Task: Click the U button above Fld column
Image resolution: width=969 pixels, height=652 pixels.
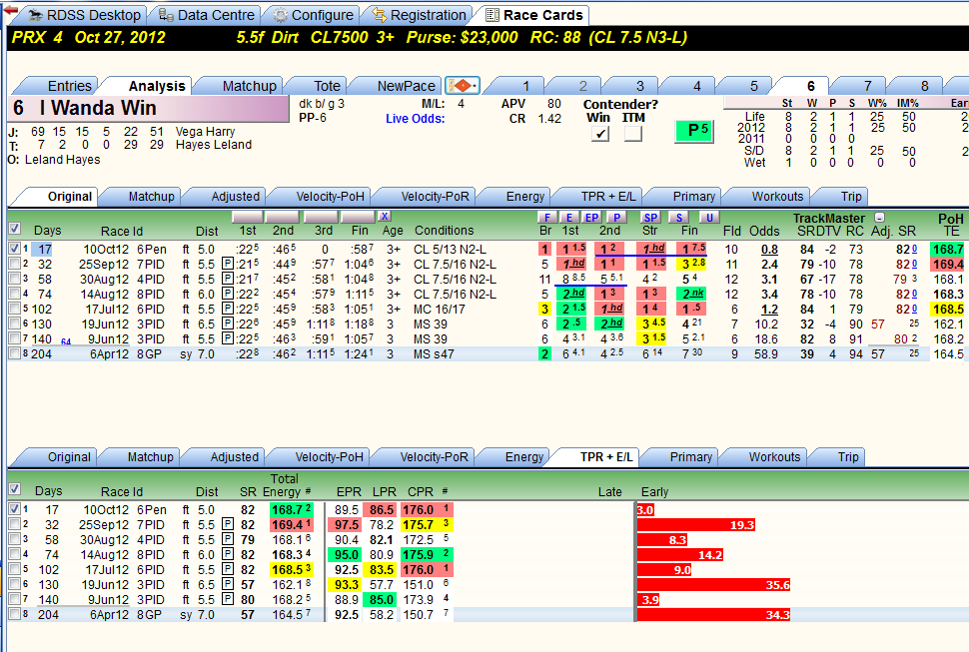Action: [x=709, y=217]
